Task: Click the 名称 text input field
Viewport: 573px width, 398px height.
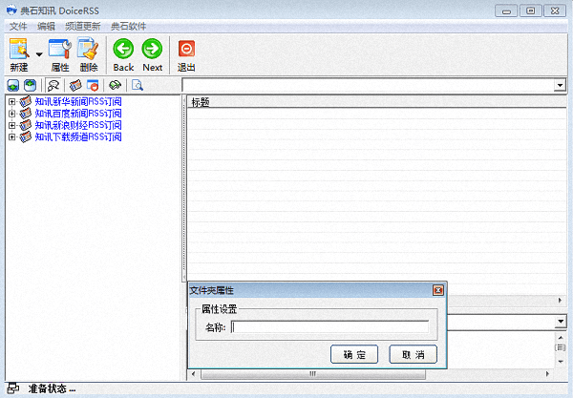Action: coord(329,328)
